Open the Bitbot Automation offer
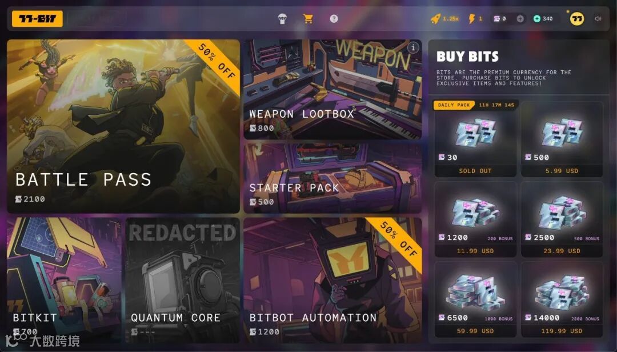Image resolution: width=617 pixels, height=352 pixels. pos(332,280)
